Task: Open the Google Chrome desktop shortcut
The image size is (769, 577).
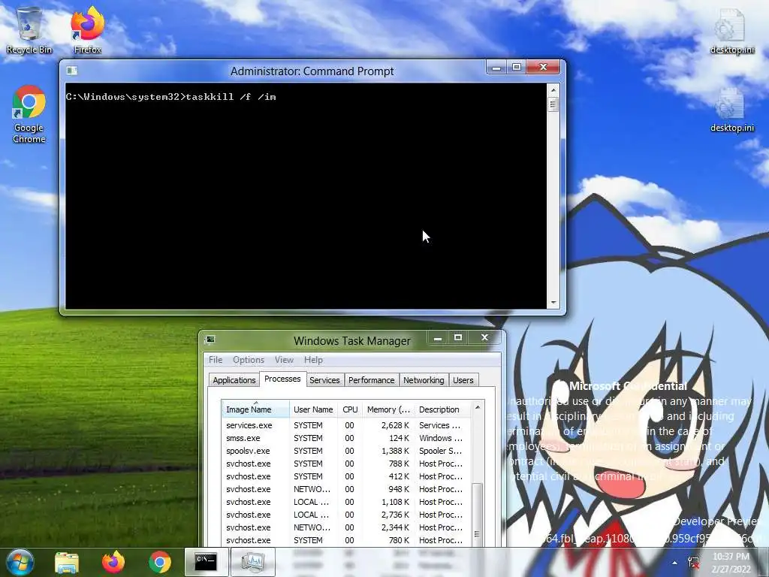Action: click(29, 114)
